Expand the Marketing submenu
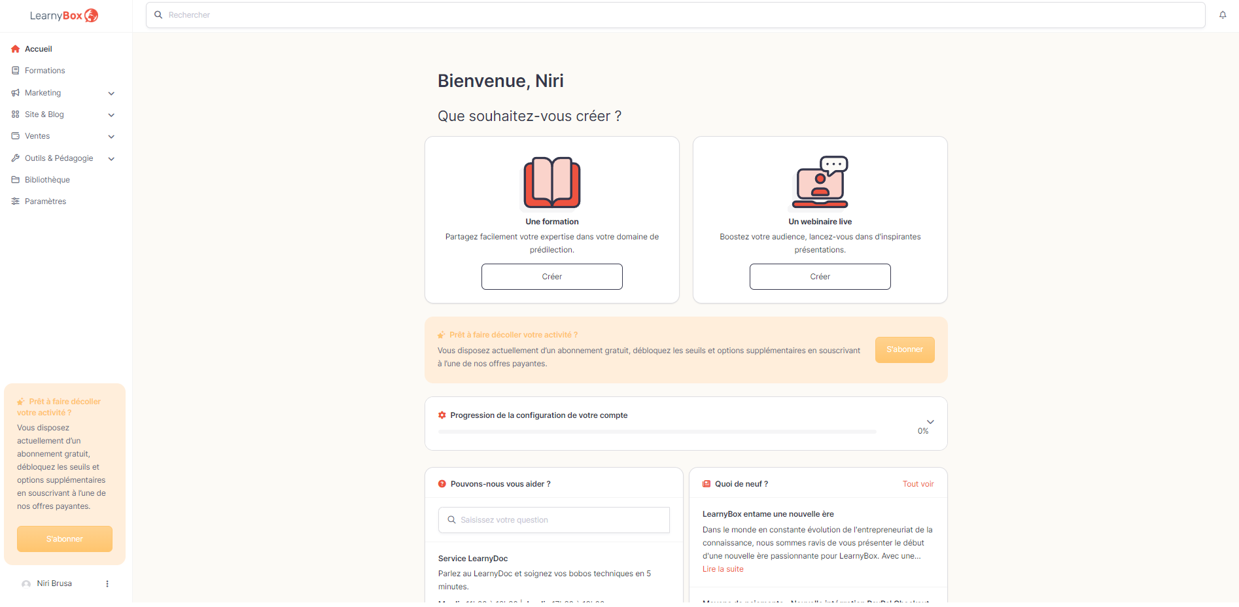 [111, 94]
